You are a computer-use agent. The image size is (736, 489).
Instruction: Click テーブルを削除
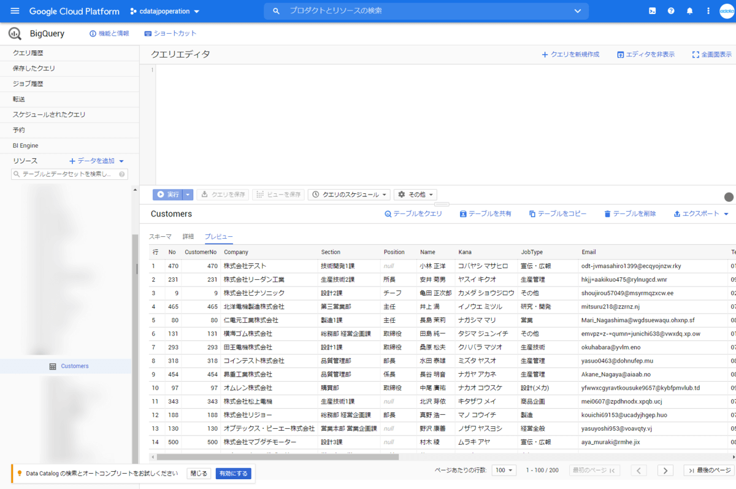tap(630, 214)
